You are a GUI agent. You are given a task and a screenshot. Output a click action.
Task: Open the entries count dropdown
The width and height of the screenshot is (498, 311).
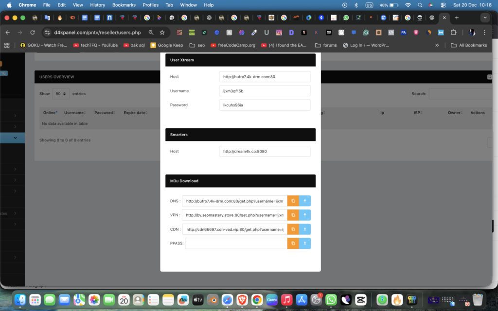click(x=61, y=94)
